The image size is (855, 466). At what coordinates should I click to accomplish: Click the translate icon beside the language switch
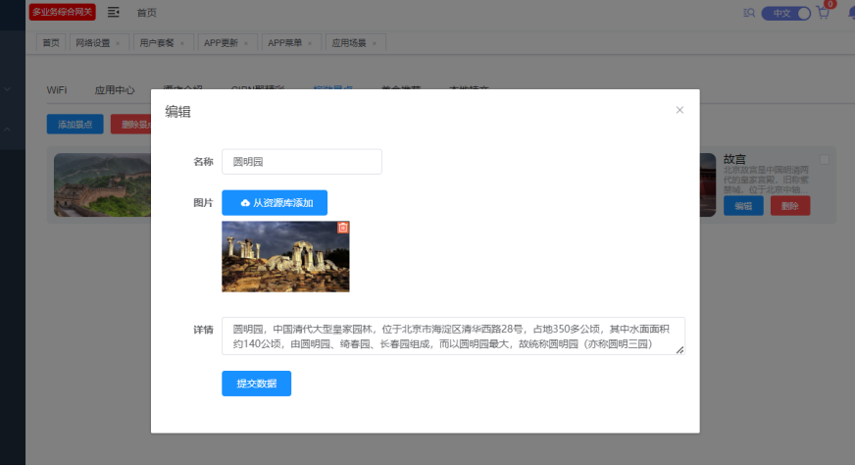749,13
